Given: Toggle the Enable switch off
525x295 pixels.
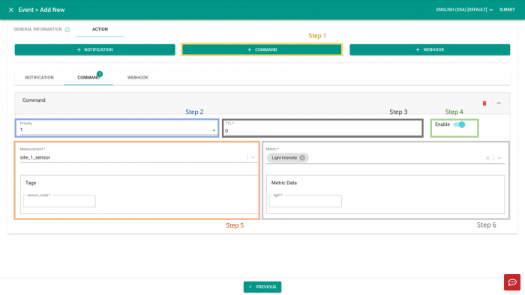Looking at the screenshot, I should click(459, 124).
